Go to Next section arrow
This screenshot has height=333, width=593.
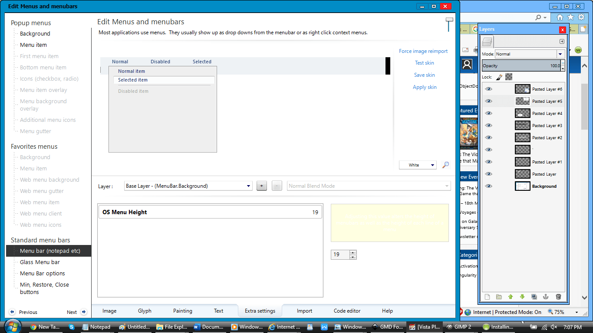pos(84,312)
